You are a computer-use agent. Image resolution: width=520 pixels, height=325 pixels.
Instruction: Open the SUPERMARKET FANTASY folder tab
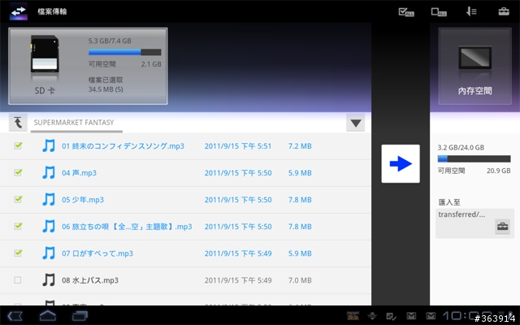(x=76, y=123)
